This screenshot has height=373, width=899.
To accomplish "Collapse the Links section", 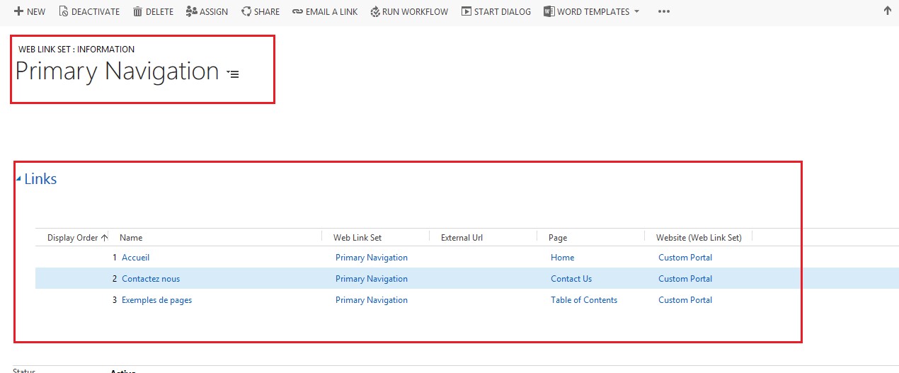I will pos(18,180).
